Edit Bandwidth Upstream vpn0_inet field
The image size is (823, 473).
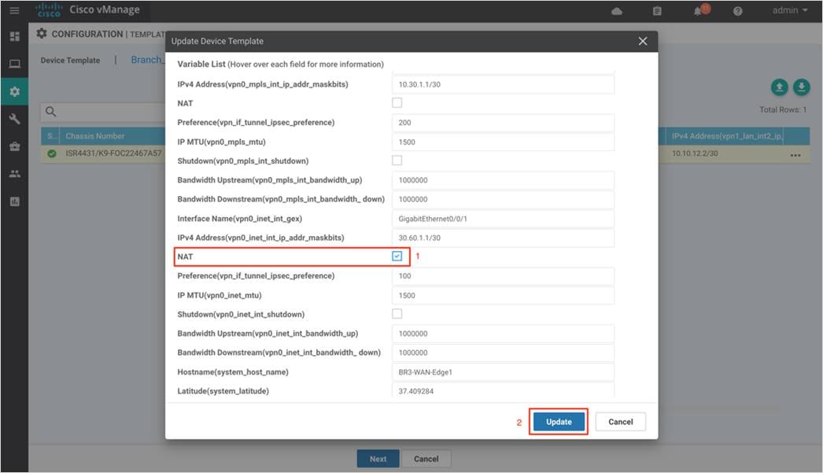tap(503, 334)
